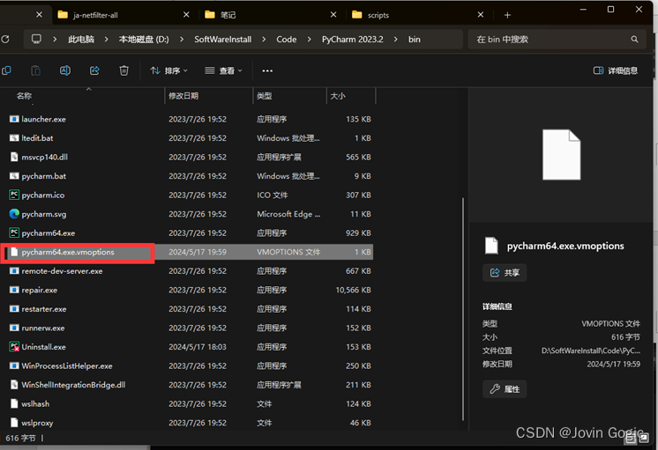Image resolution: width=658 pixels, height=450 pixels.
Task: Click the Uninstall.exe icon
Action: click(x=14, y=346)
